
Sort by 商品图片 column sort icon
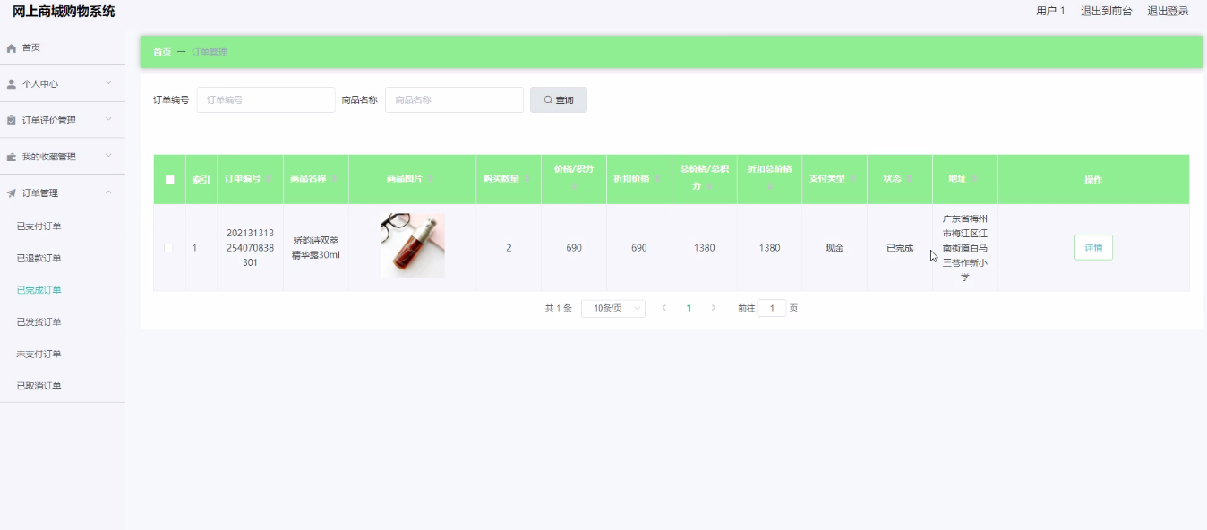[431, 179]
